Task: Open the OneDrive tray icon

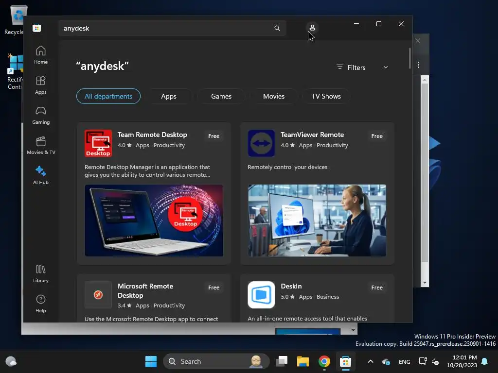Action: [386, 361]
